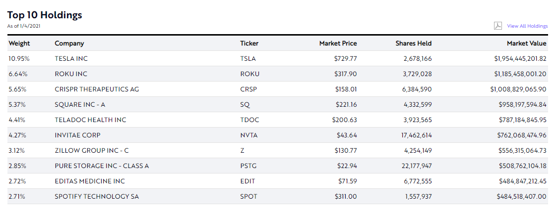Open TELADOC HEALTH INC holding
558x216 pixels.
(x=90, y=120)
